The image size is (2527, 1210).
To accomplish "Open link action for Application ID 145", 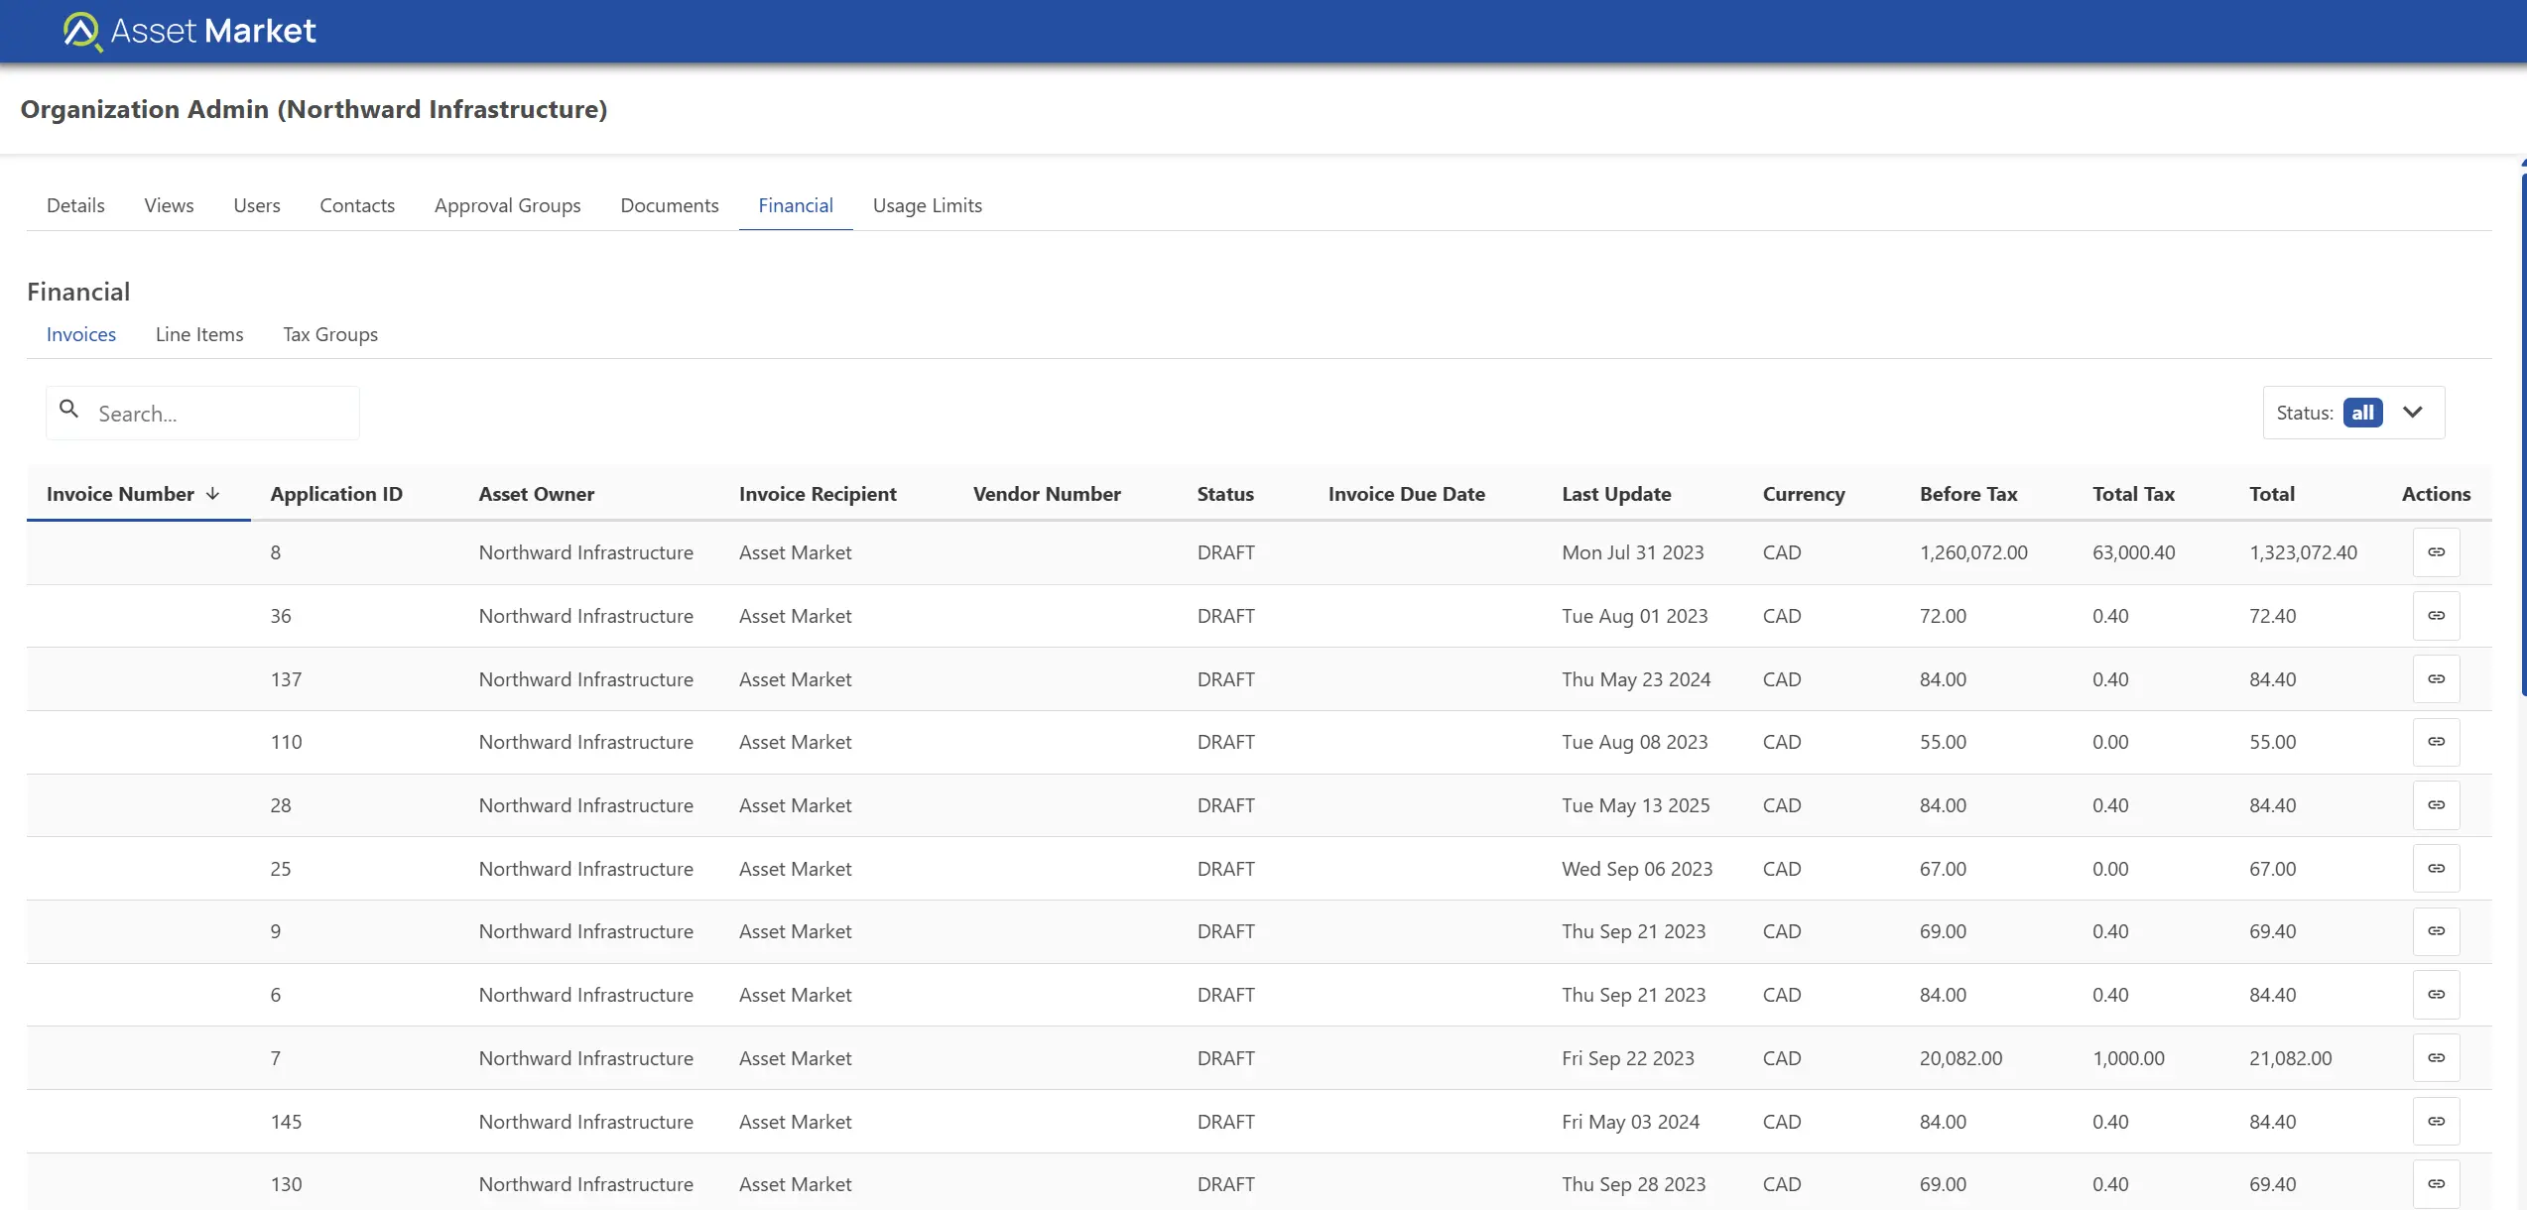I will click(2436, 1122).
